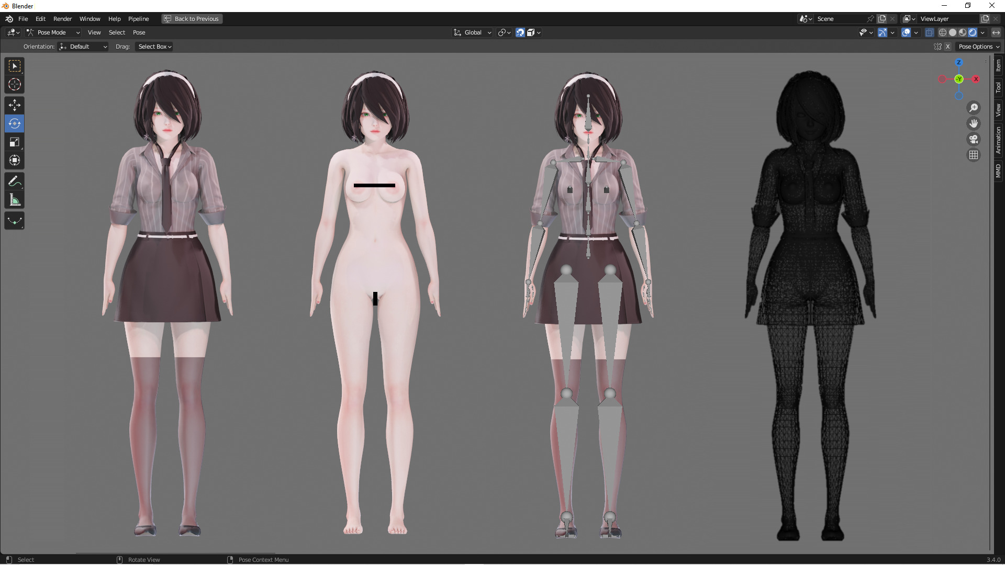This screenshot has width=1005, height=565.
Task: Open the Window menu
Action: point(90,19)
